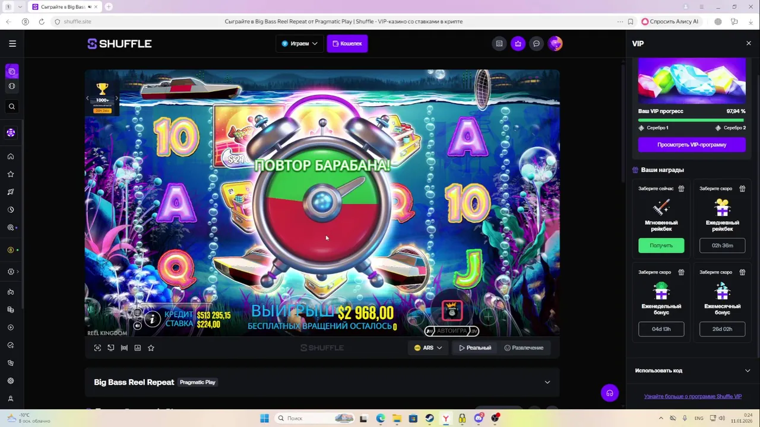Open Microsoft Edge from the taskbar
This screenshot has width=760, height=427.
(380, 418)
